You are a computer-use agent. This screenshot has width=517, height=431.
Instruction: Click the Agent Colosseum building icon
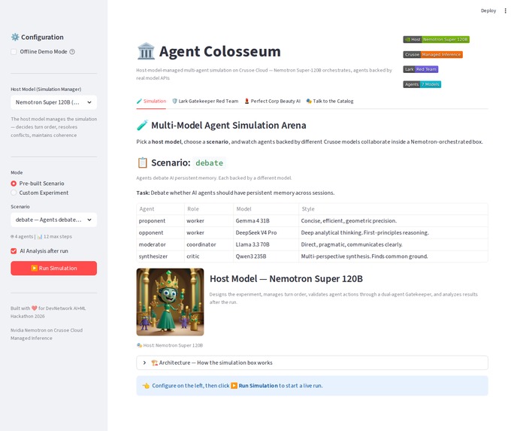point(146,51)
